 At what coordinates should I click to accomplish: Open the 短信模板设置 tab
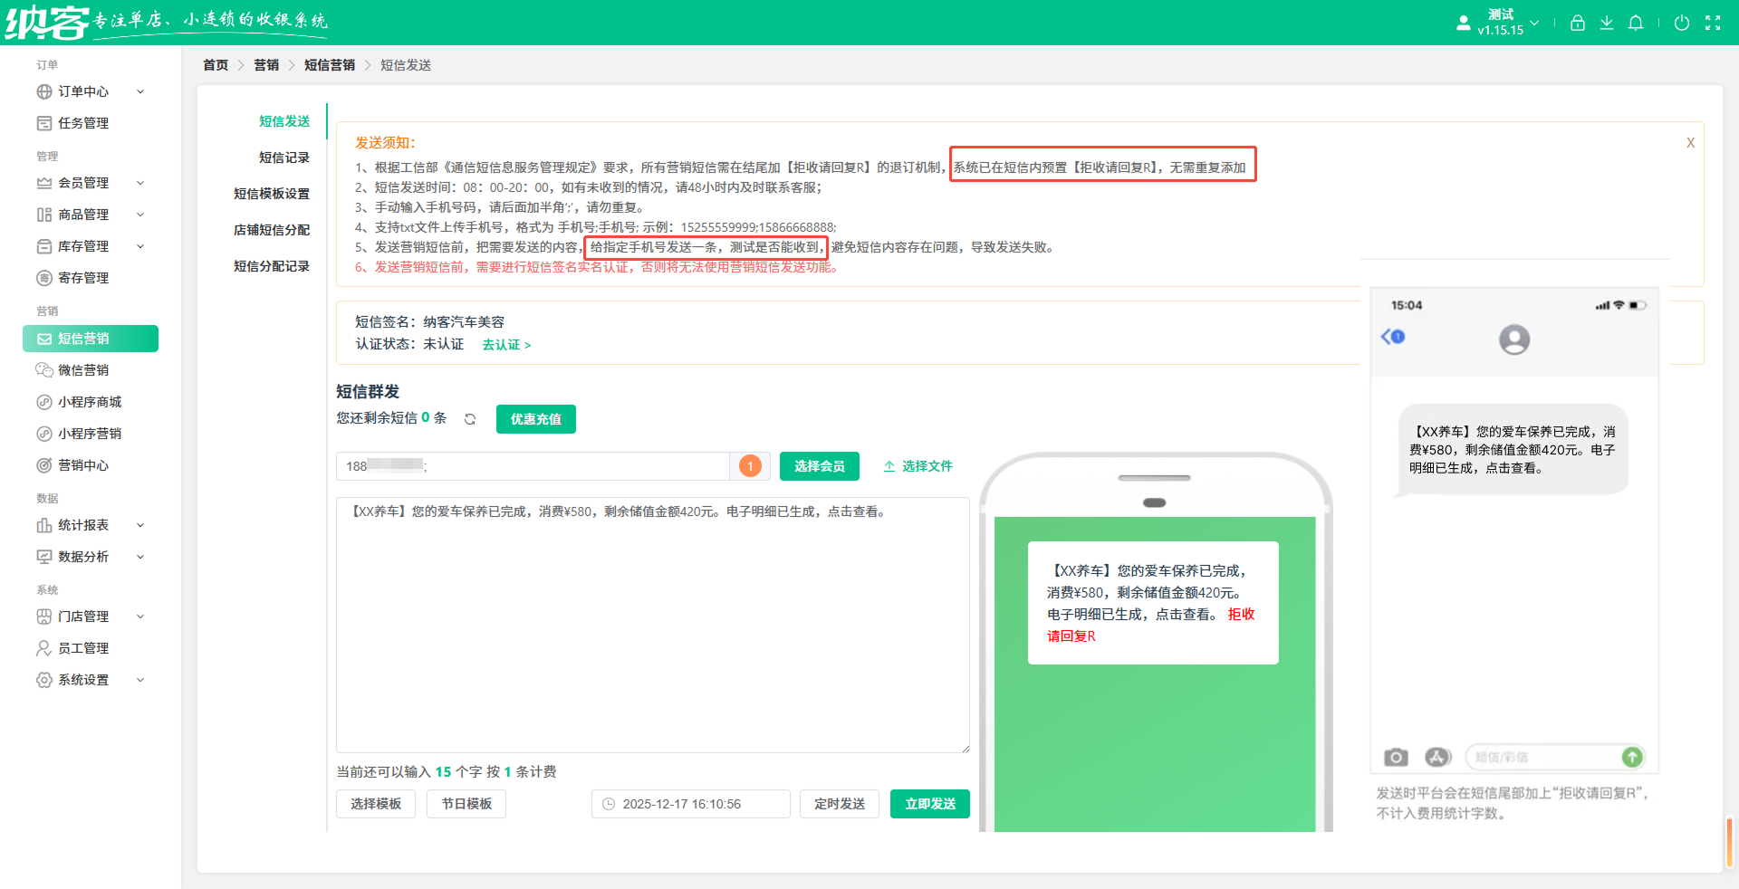tap(271, 193)
